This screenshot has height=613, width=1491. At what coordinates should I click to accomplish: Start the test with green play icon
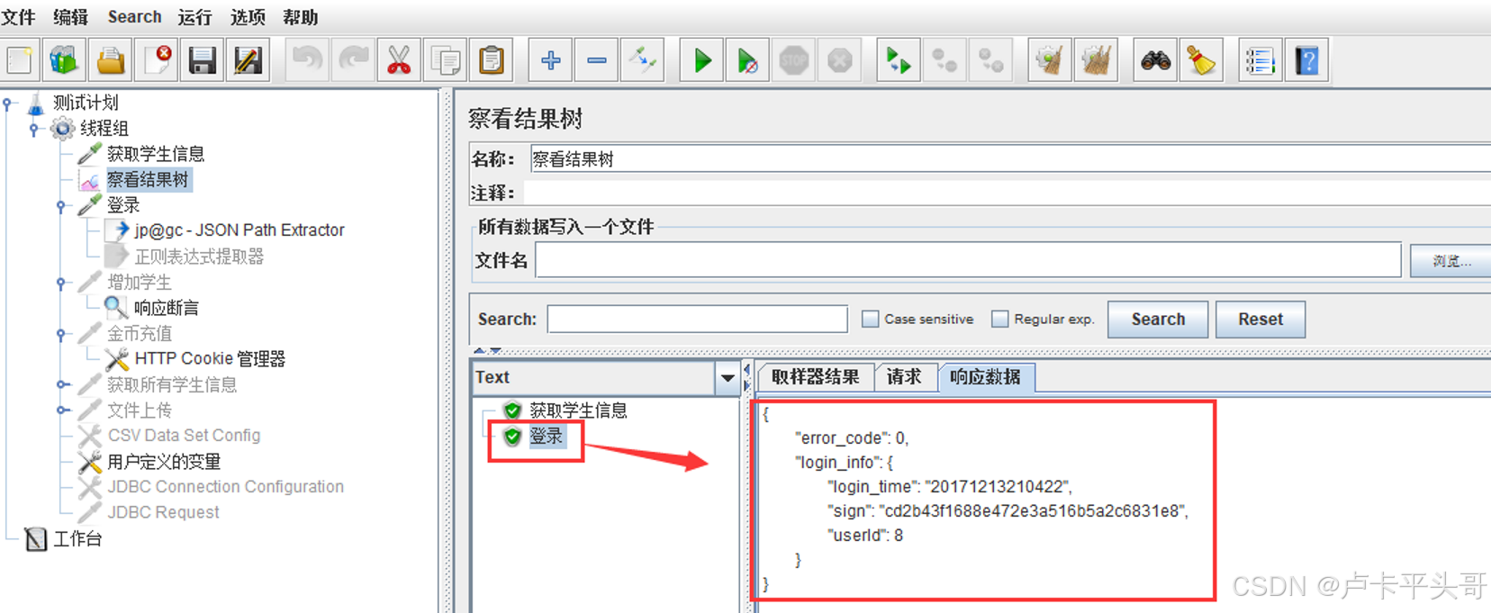click(x=702, y=60)
